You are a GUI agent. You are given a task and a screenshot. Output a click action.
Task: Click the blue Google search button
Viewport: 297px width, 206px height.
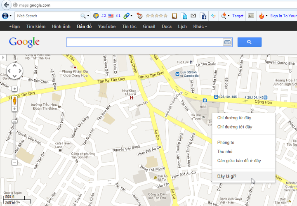click(249, 42)
